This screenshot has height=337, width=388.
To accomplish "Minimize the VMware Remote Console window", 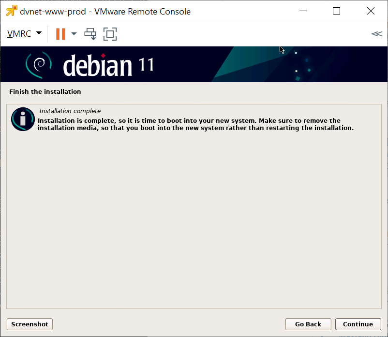I will [303, 11].
